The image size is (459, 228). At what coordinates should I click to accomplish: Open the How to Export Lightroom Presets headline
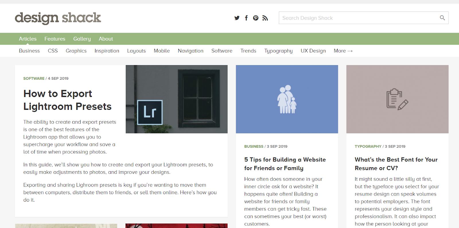[x=67, y=100]
